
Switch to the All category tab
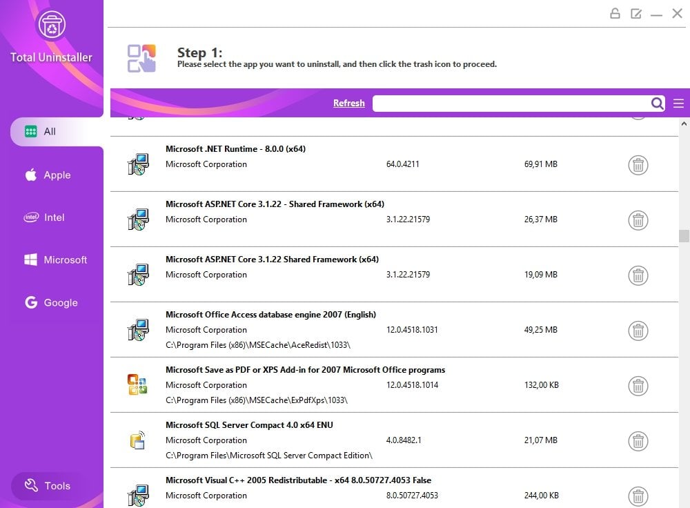[50, 132]
